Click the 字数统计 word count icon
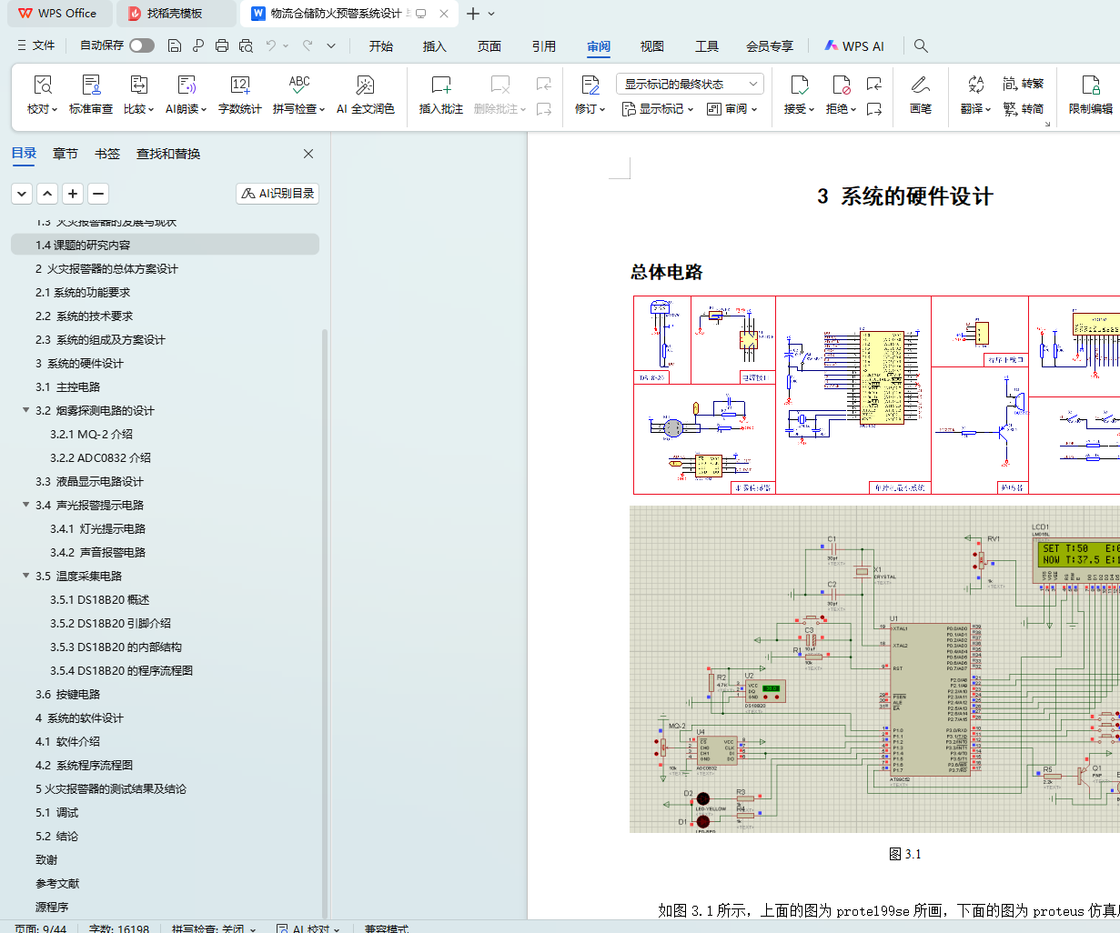The height and width of the screenshot is (933, 1120). pyautogui.click(x=239, y=86)
